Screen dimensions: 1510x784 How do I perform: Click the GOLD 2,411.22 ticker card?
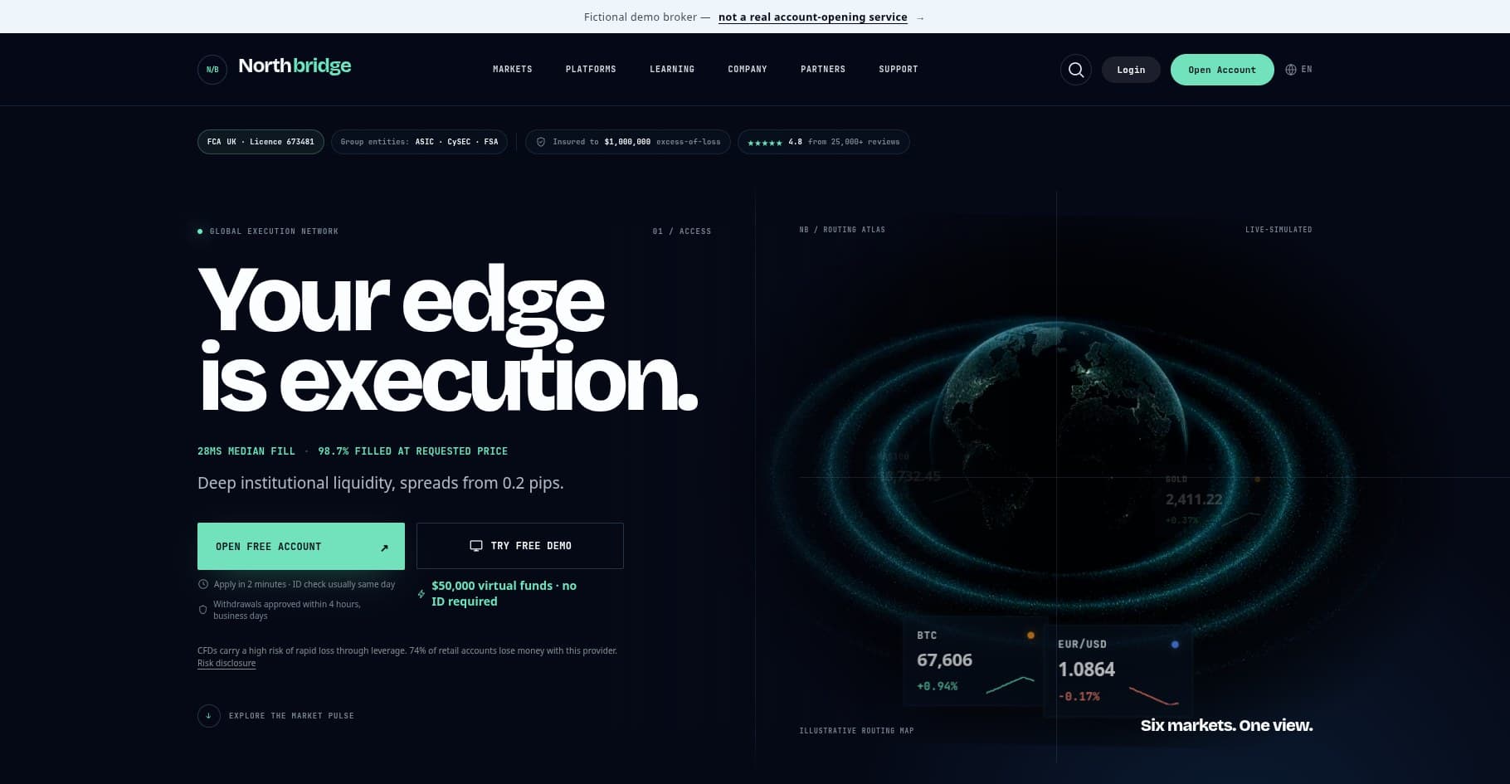(1211, 499)
